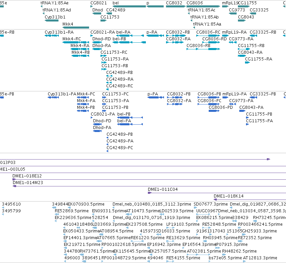Open the DME1-018K14 clone label
The height and width of the screenshot is (263, 286).
pos(229,196)
